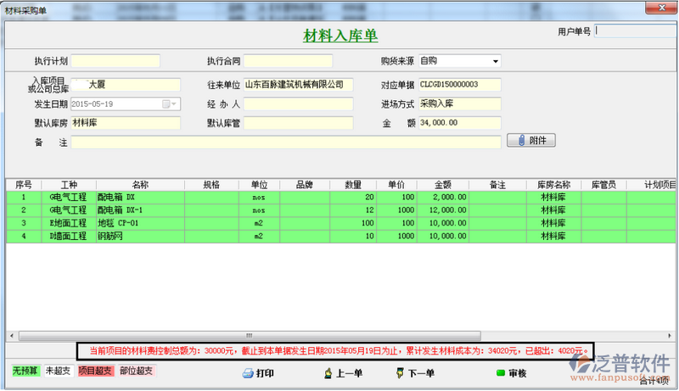Go to next record with 下一单
Image resolution: width=679 pixels, height=391 pixels.
point(399,373)
